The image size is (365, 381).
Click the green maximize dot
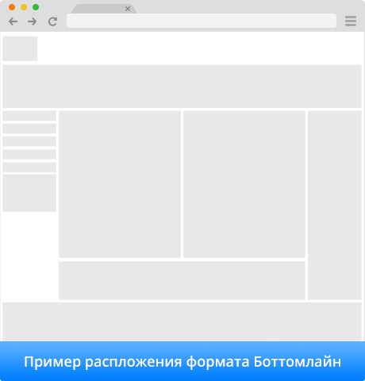(x=36, y=7)
